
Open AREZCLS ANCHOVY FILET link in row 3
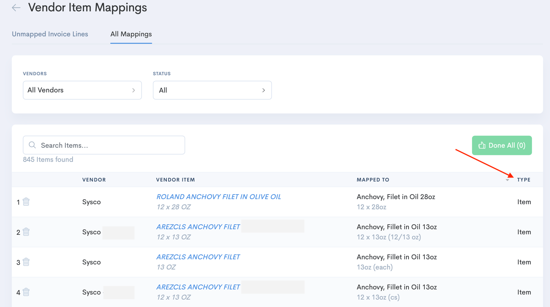pos(198,257)
